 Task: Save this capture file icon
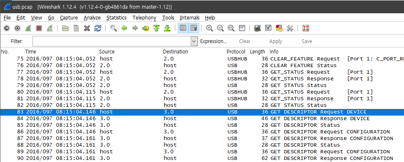(76, 28)
